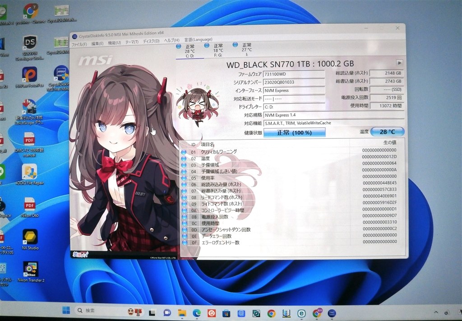Launch HitPaw FotorPea from desktop

pos(29,77)
